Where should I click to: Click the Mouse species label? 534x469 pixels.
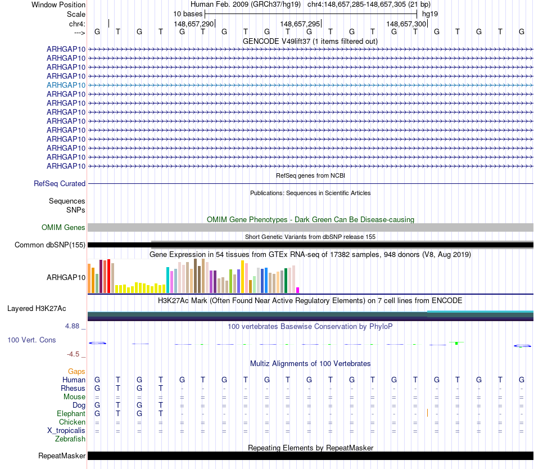[x=74, y=397]
